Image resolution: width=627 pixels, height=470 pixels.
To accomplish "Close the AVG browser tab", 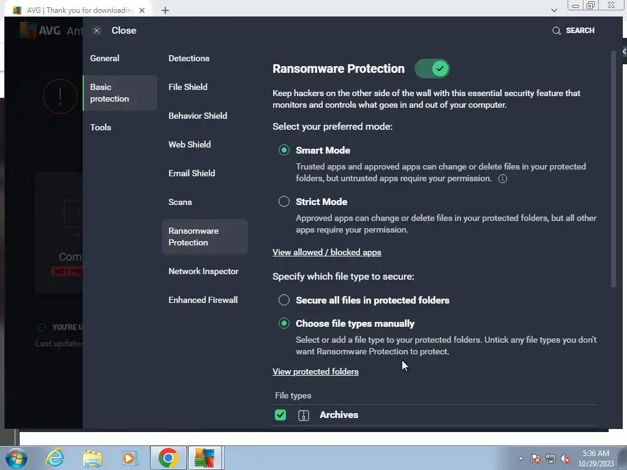I will click(142, 10).
